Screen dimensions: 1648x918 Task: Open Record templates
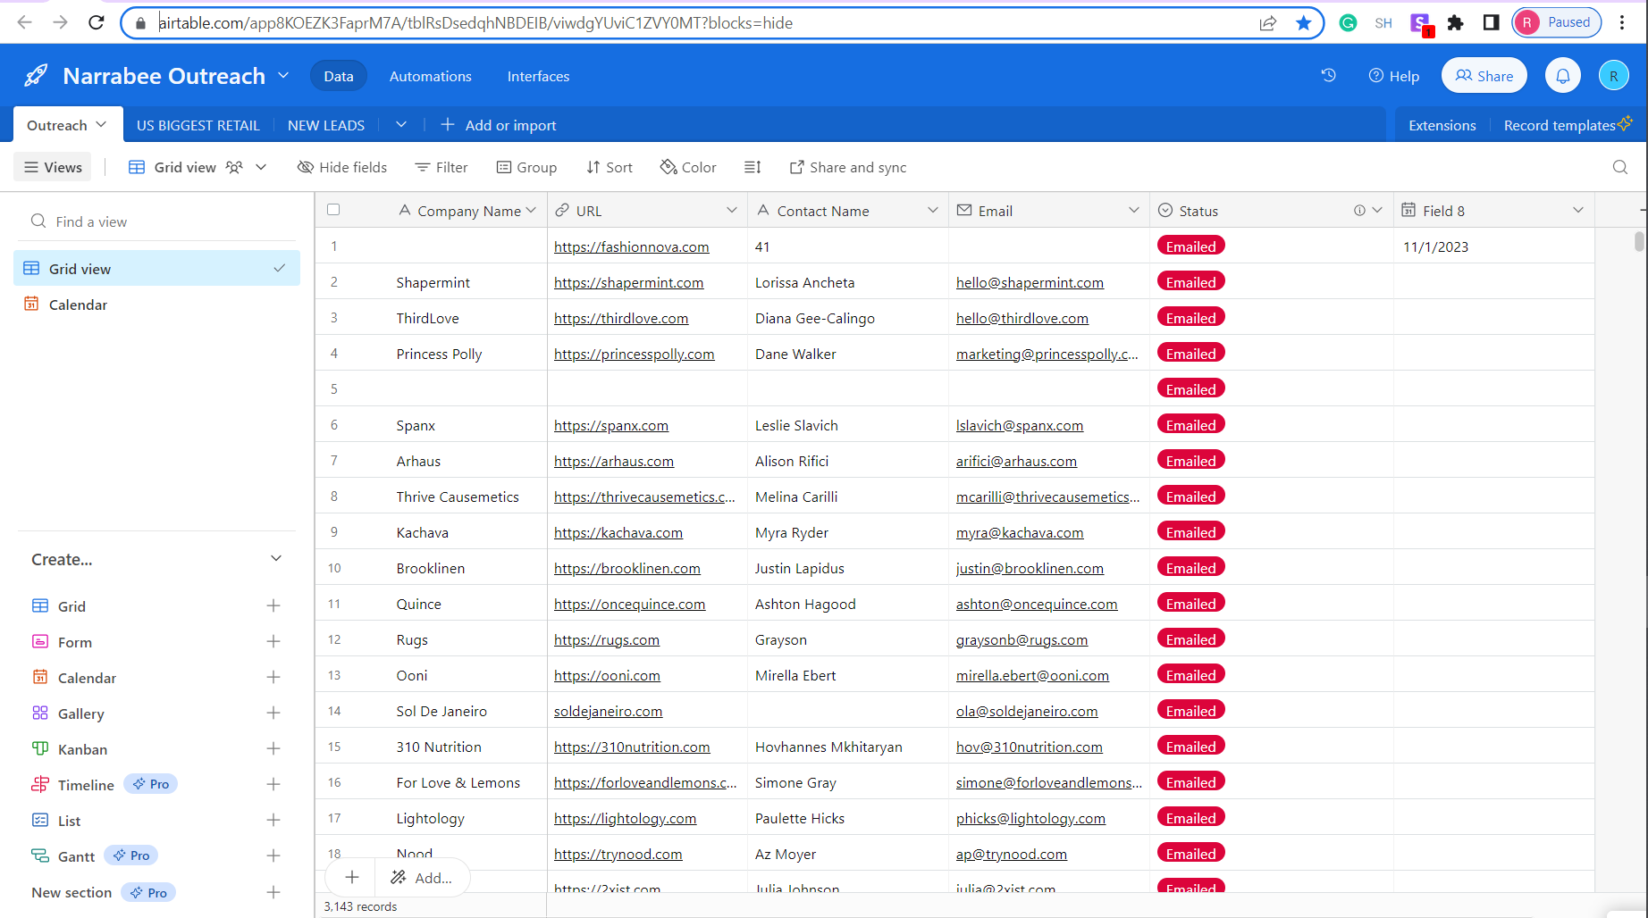[1568, 125]
